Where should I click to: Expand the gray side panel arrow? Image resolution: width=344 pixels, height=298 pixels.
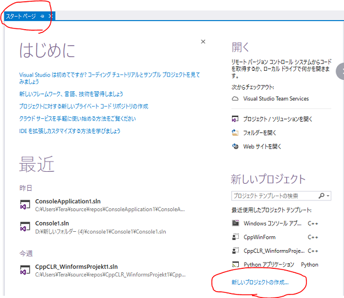pos(340,71)
